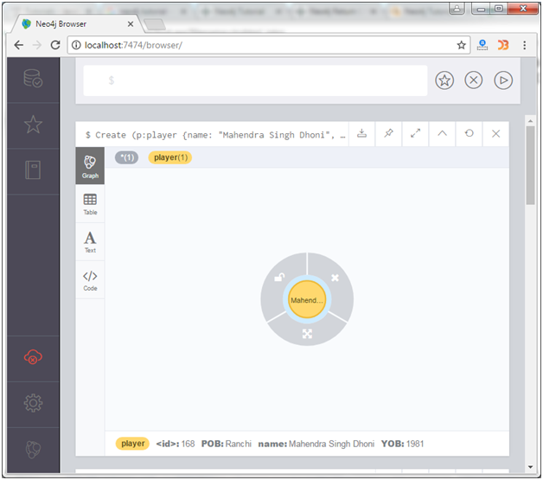Click into the Cypher query editor input

click(255, 80)
